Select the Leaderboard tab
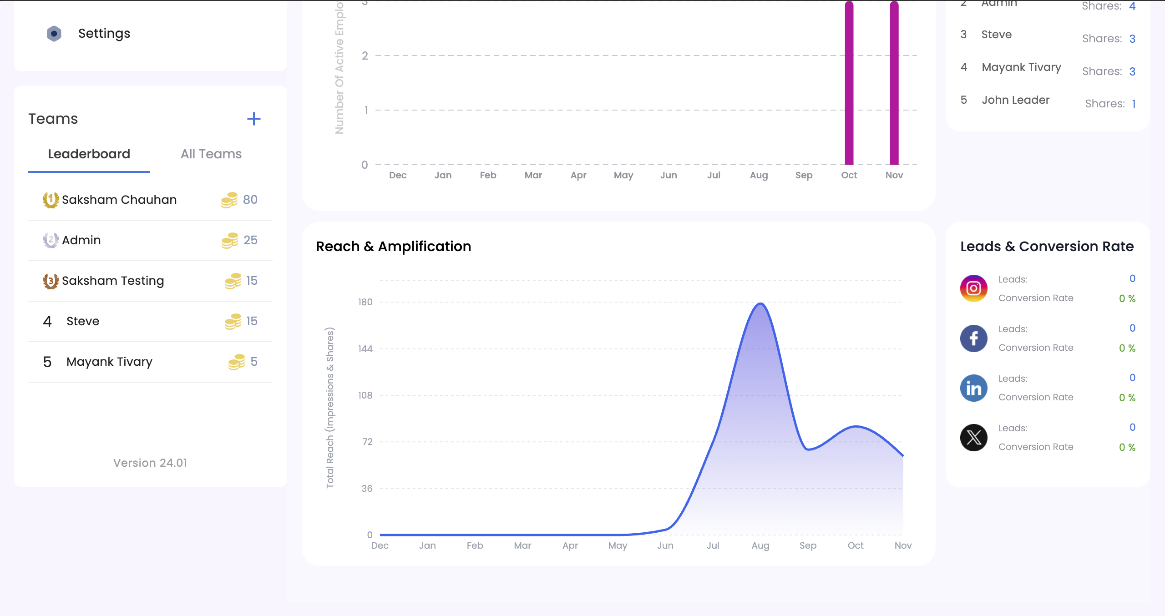This screenshot has height=616, width=1165. [x=89, y=154]
